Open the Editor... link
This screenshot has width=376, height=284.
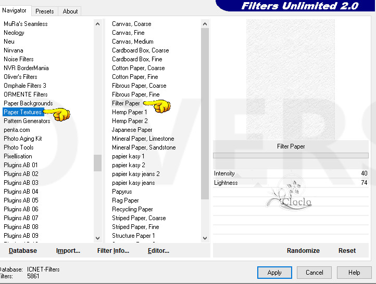tap(158, 251)
